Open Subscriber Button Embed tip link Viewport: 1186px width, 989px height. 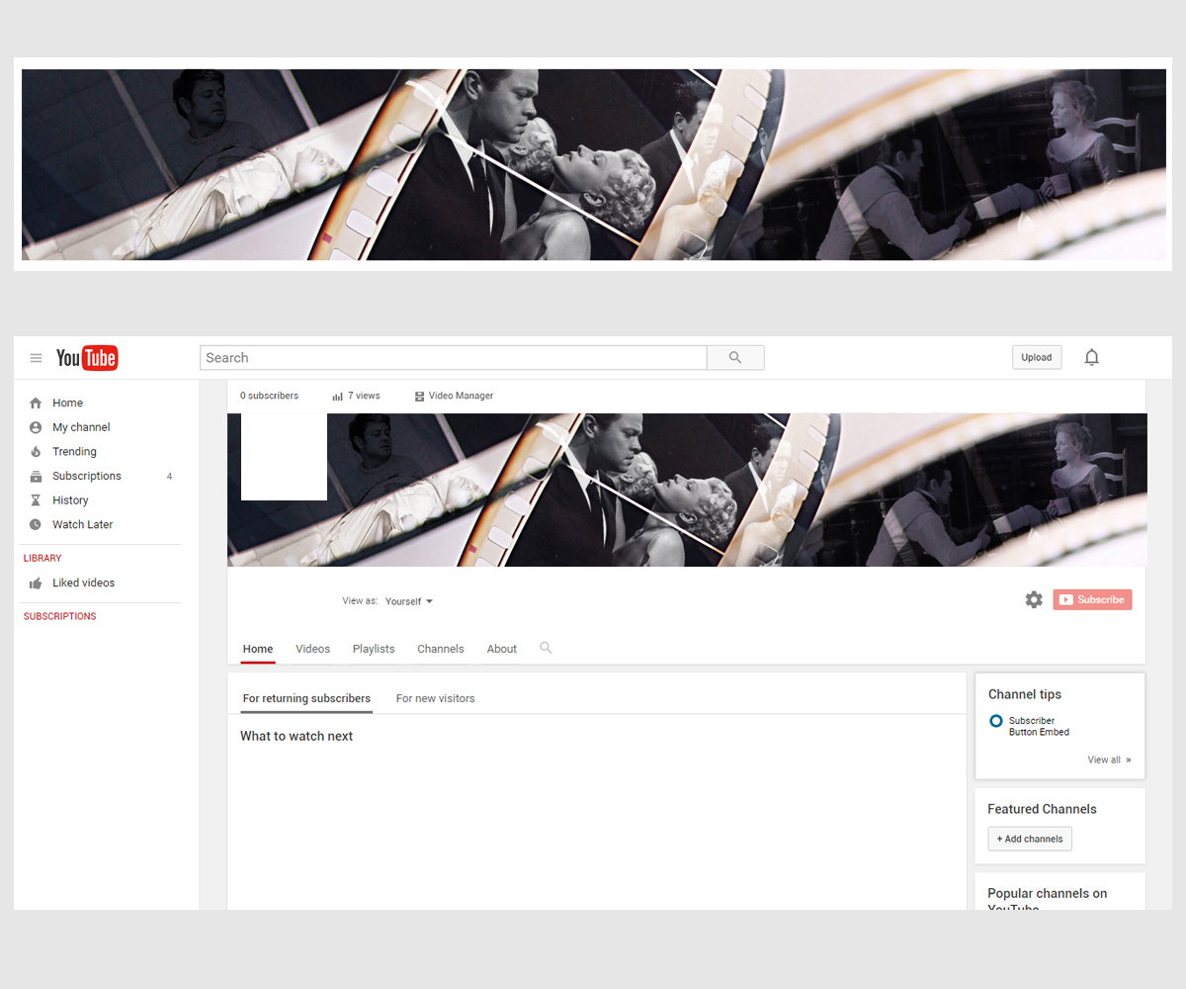point(1039,727)
